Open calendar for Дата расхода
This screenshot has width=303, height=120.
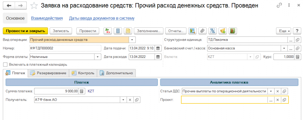point(158,57)
